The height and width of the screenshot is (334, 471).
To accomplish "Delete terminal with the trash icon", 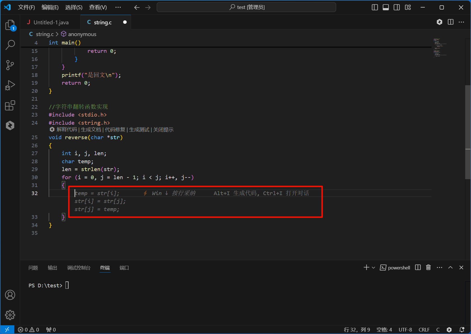I will [x=428, y=267].
